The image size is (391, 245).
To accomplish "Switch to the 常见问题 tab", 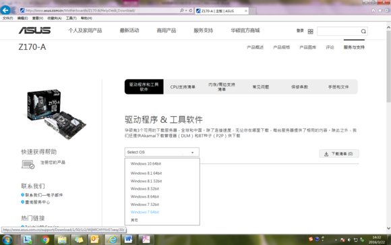I will 261,86.
